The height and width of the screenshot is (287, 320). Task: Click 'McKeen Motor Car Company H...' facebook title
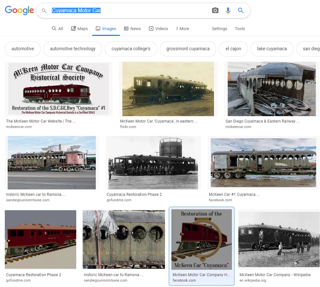(x=201, y=275)
